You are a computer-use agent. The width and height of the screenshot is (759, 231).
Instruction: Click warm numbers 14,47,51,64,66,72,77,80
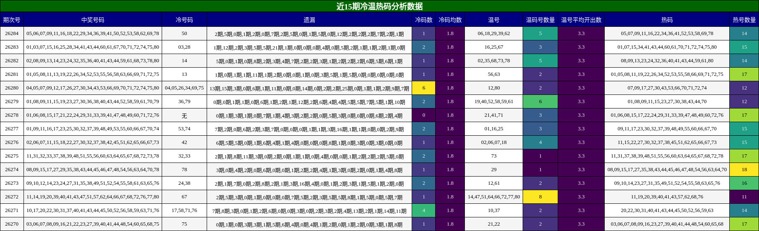point(494,197)
